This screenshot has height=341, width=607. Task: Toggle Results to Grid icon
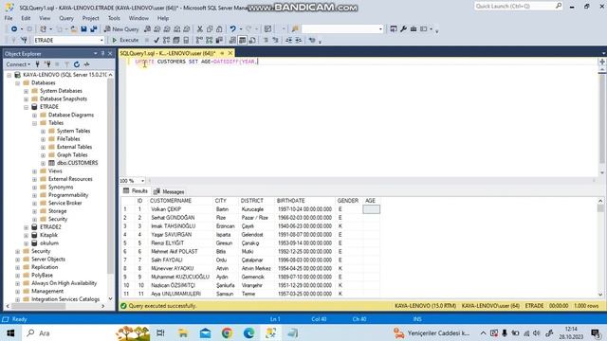[x=243, y=40]
